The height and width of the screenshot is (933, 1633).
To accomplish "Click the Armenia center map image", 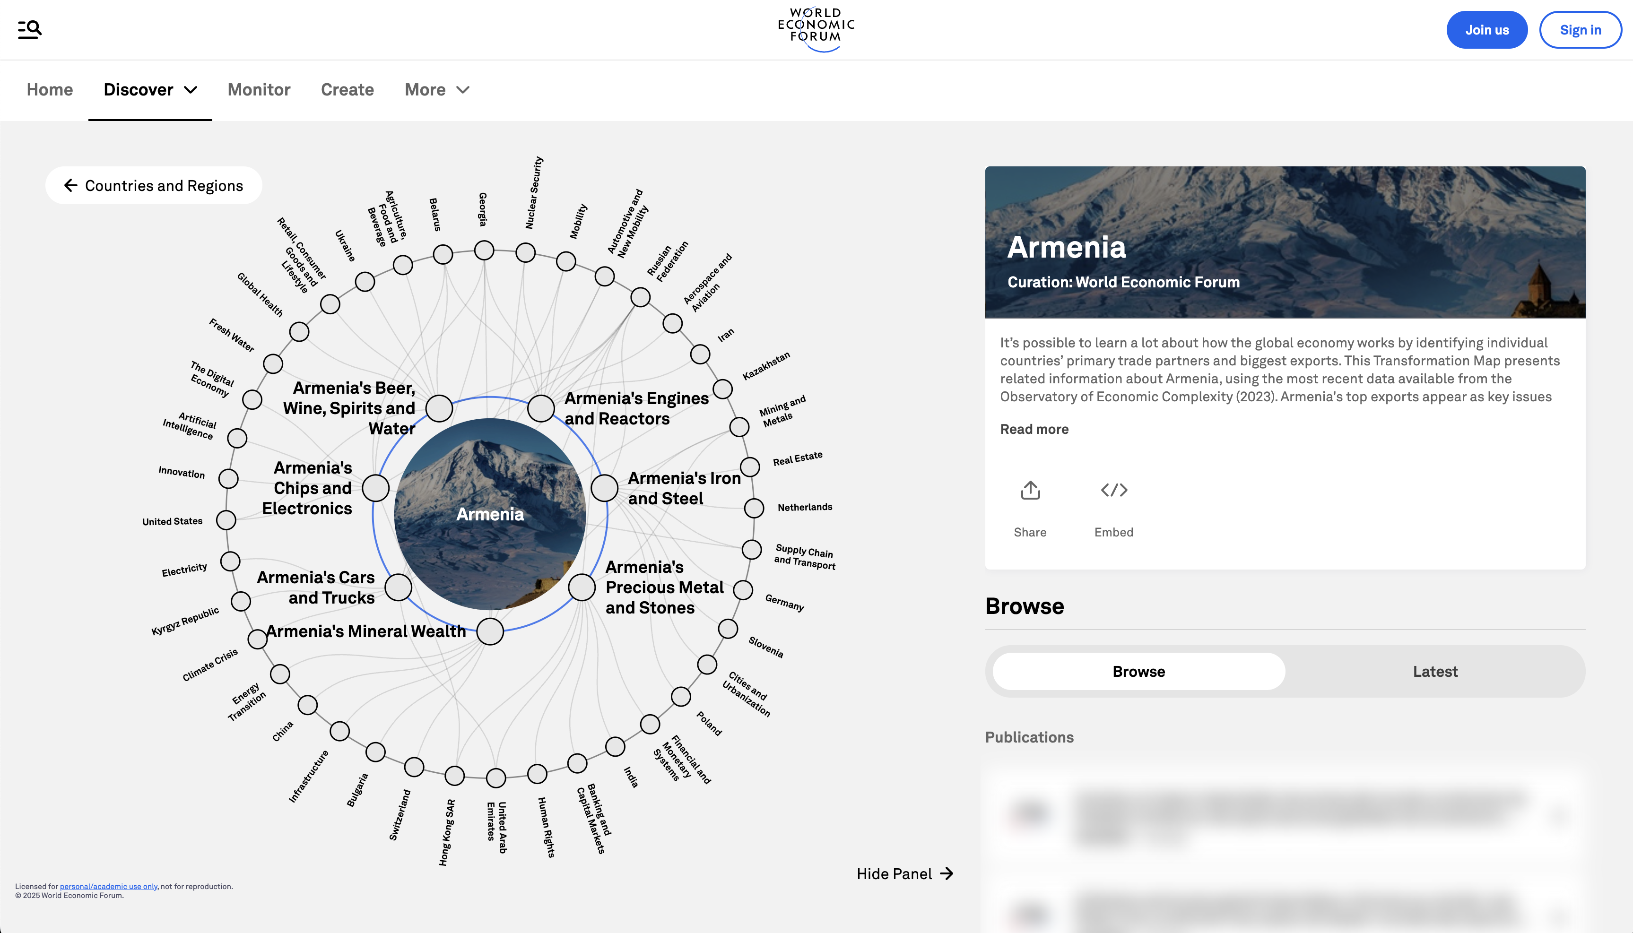I will 490,514.
